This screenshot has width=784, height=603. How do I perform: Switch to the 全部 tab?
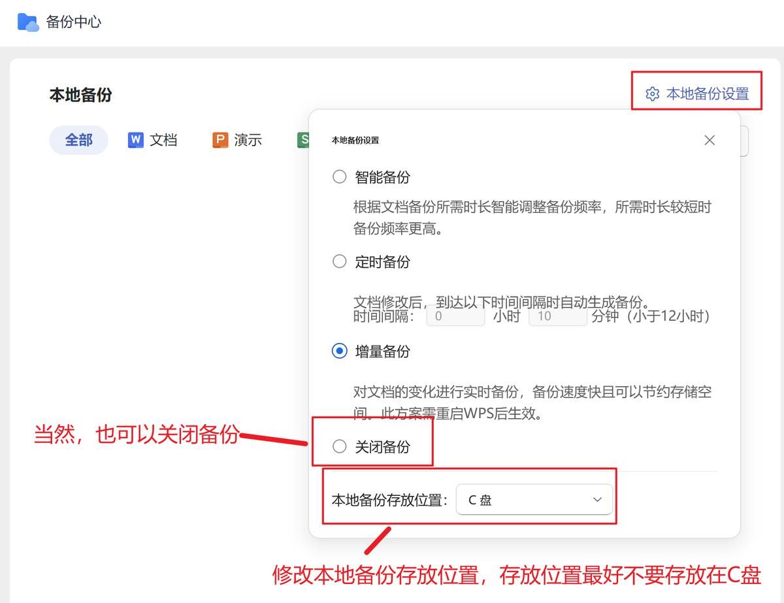point(78,140)
